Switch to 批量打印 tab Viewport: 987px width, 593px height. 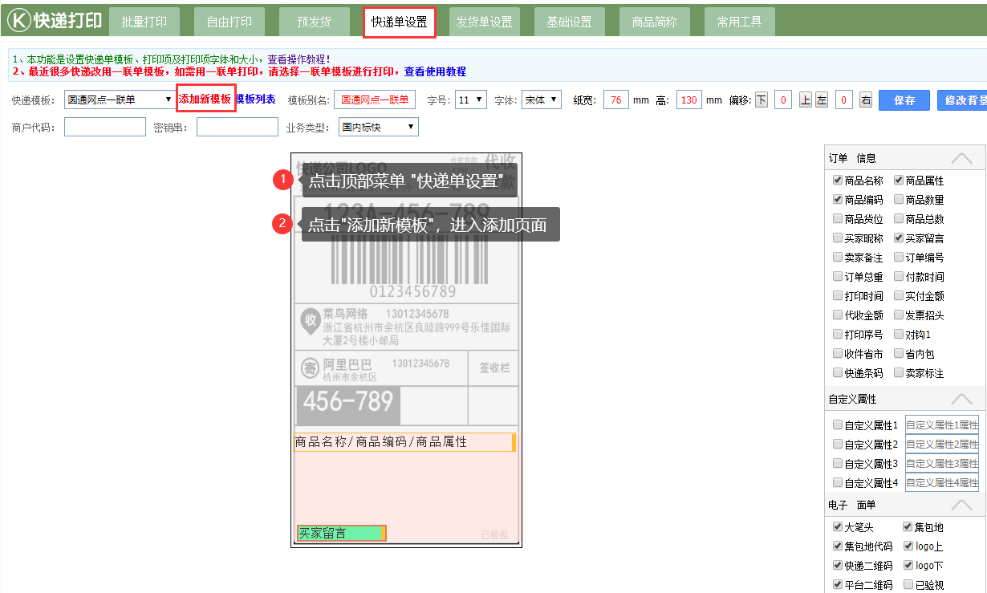coord(144,22)
